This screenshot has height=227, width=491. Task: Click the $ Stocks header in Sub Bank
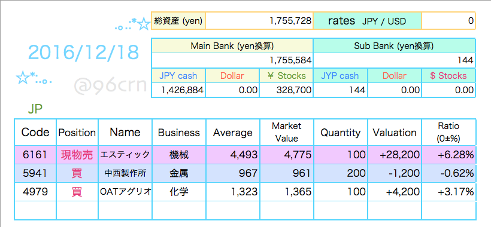448,76
